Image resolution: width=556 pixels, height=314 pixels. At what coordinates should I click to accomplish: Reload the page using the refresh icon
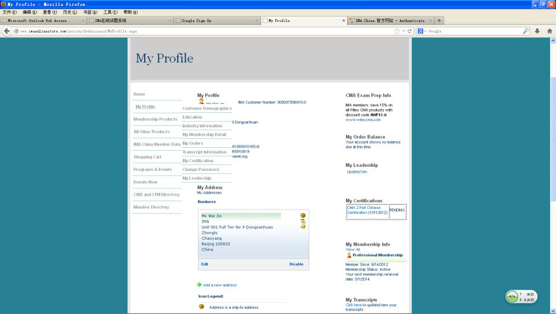click(x=409, y=31)
